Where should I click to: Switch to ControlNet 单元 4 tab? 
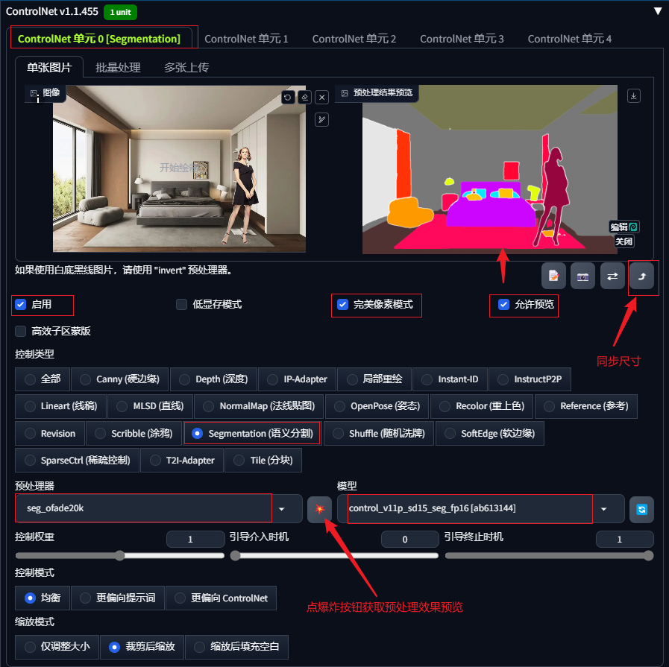(x=570, y=39)
